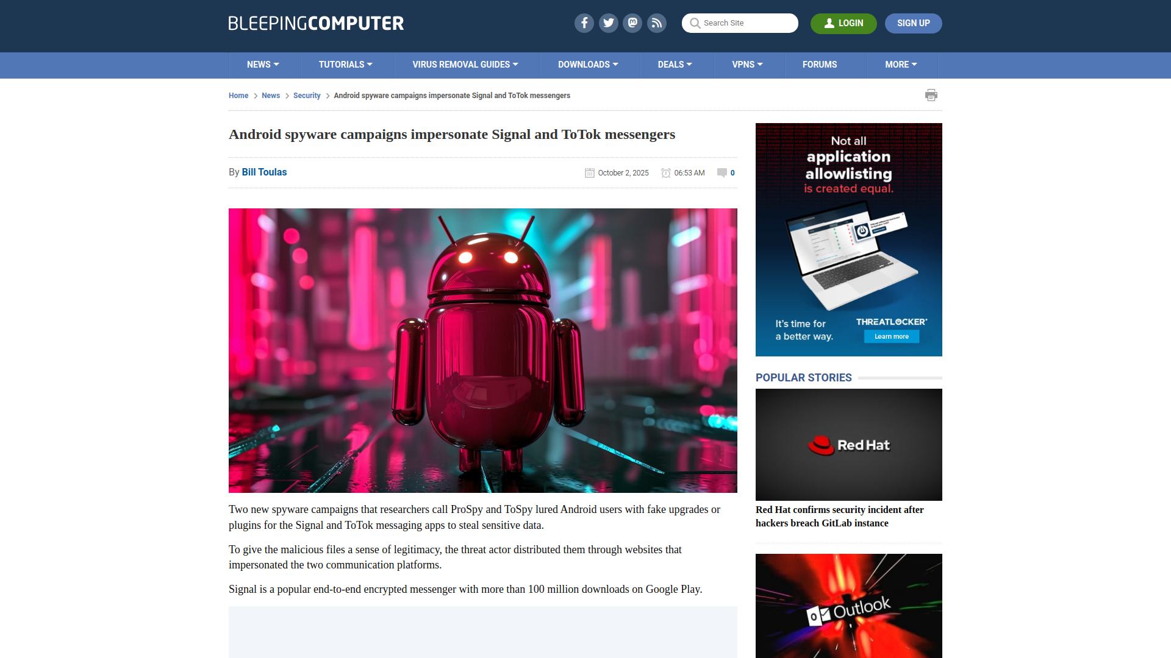The image size is (1171, 658).
Task: Print the article using the printer icon
Action: coord(931,95)
